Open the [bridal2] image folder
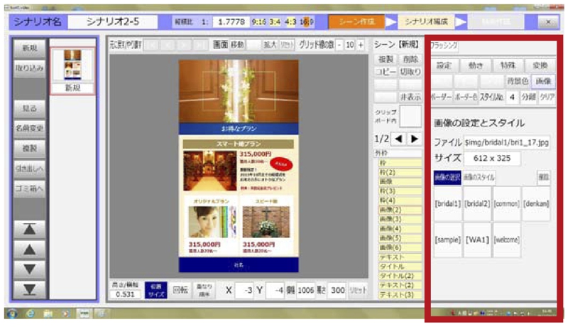 click(x=477, y=204)
